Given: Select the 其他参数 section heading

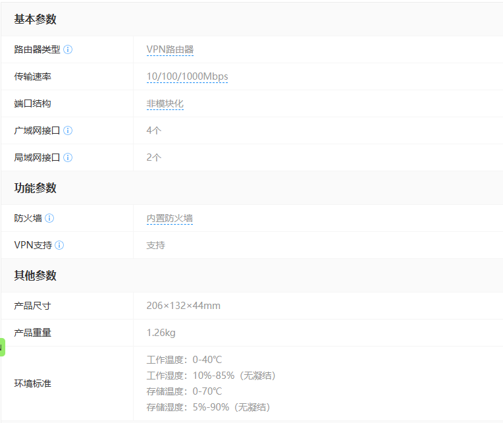Looking at the screenshot, I should [36, 275].
